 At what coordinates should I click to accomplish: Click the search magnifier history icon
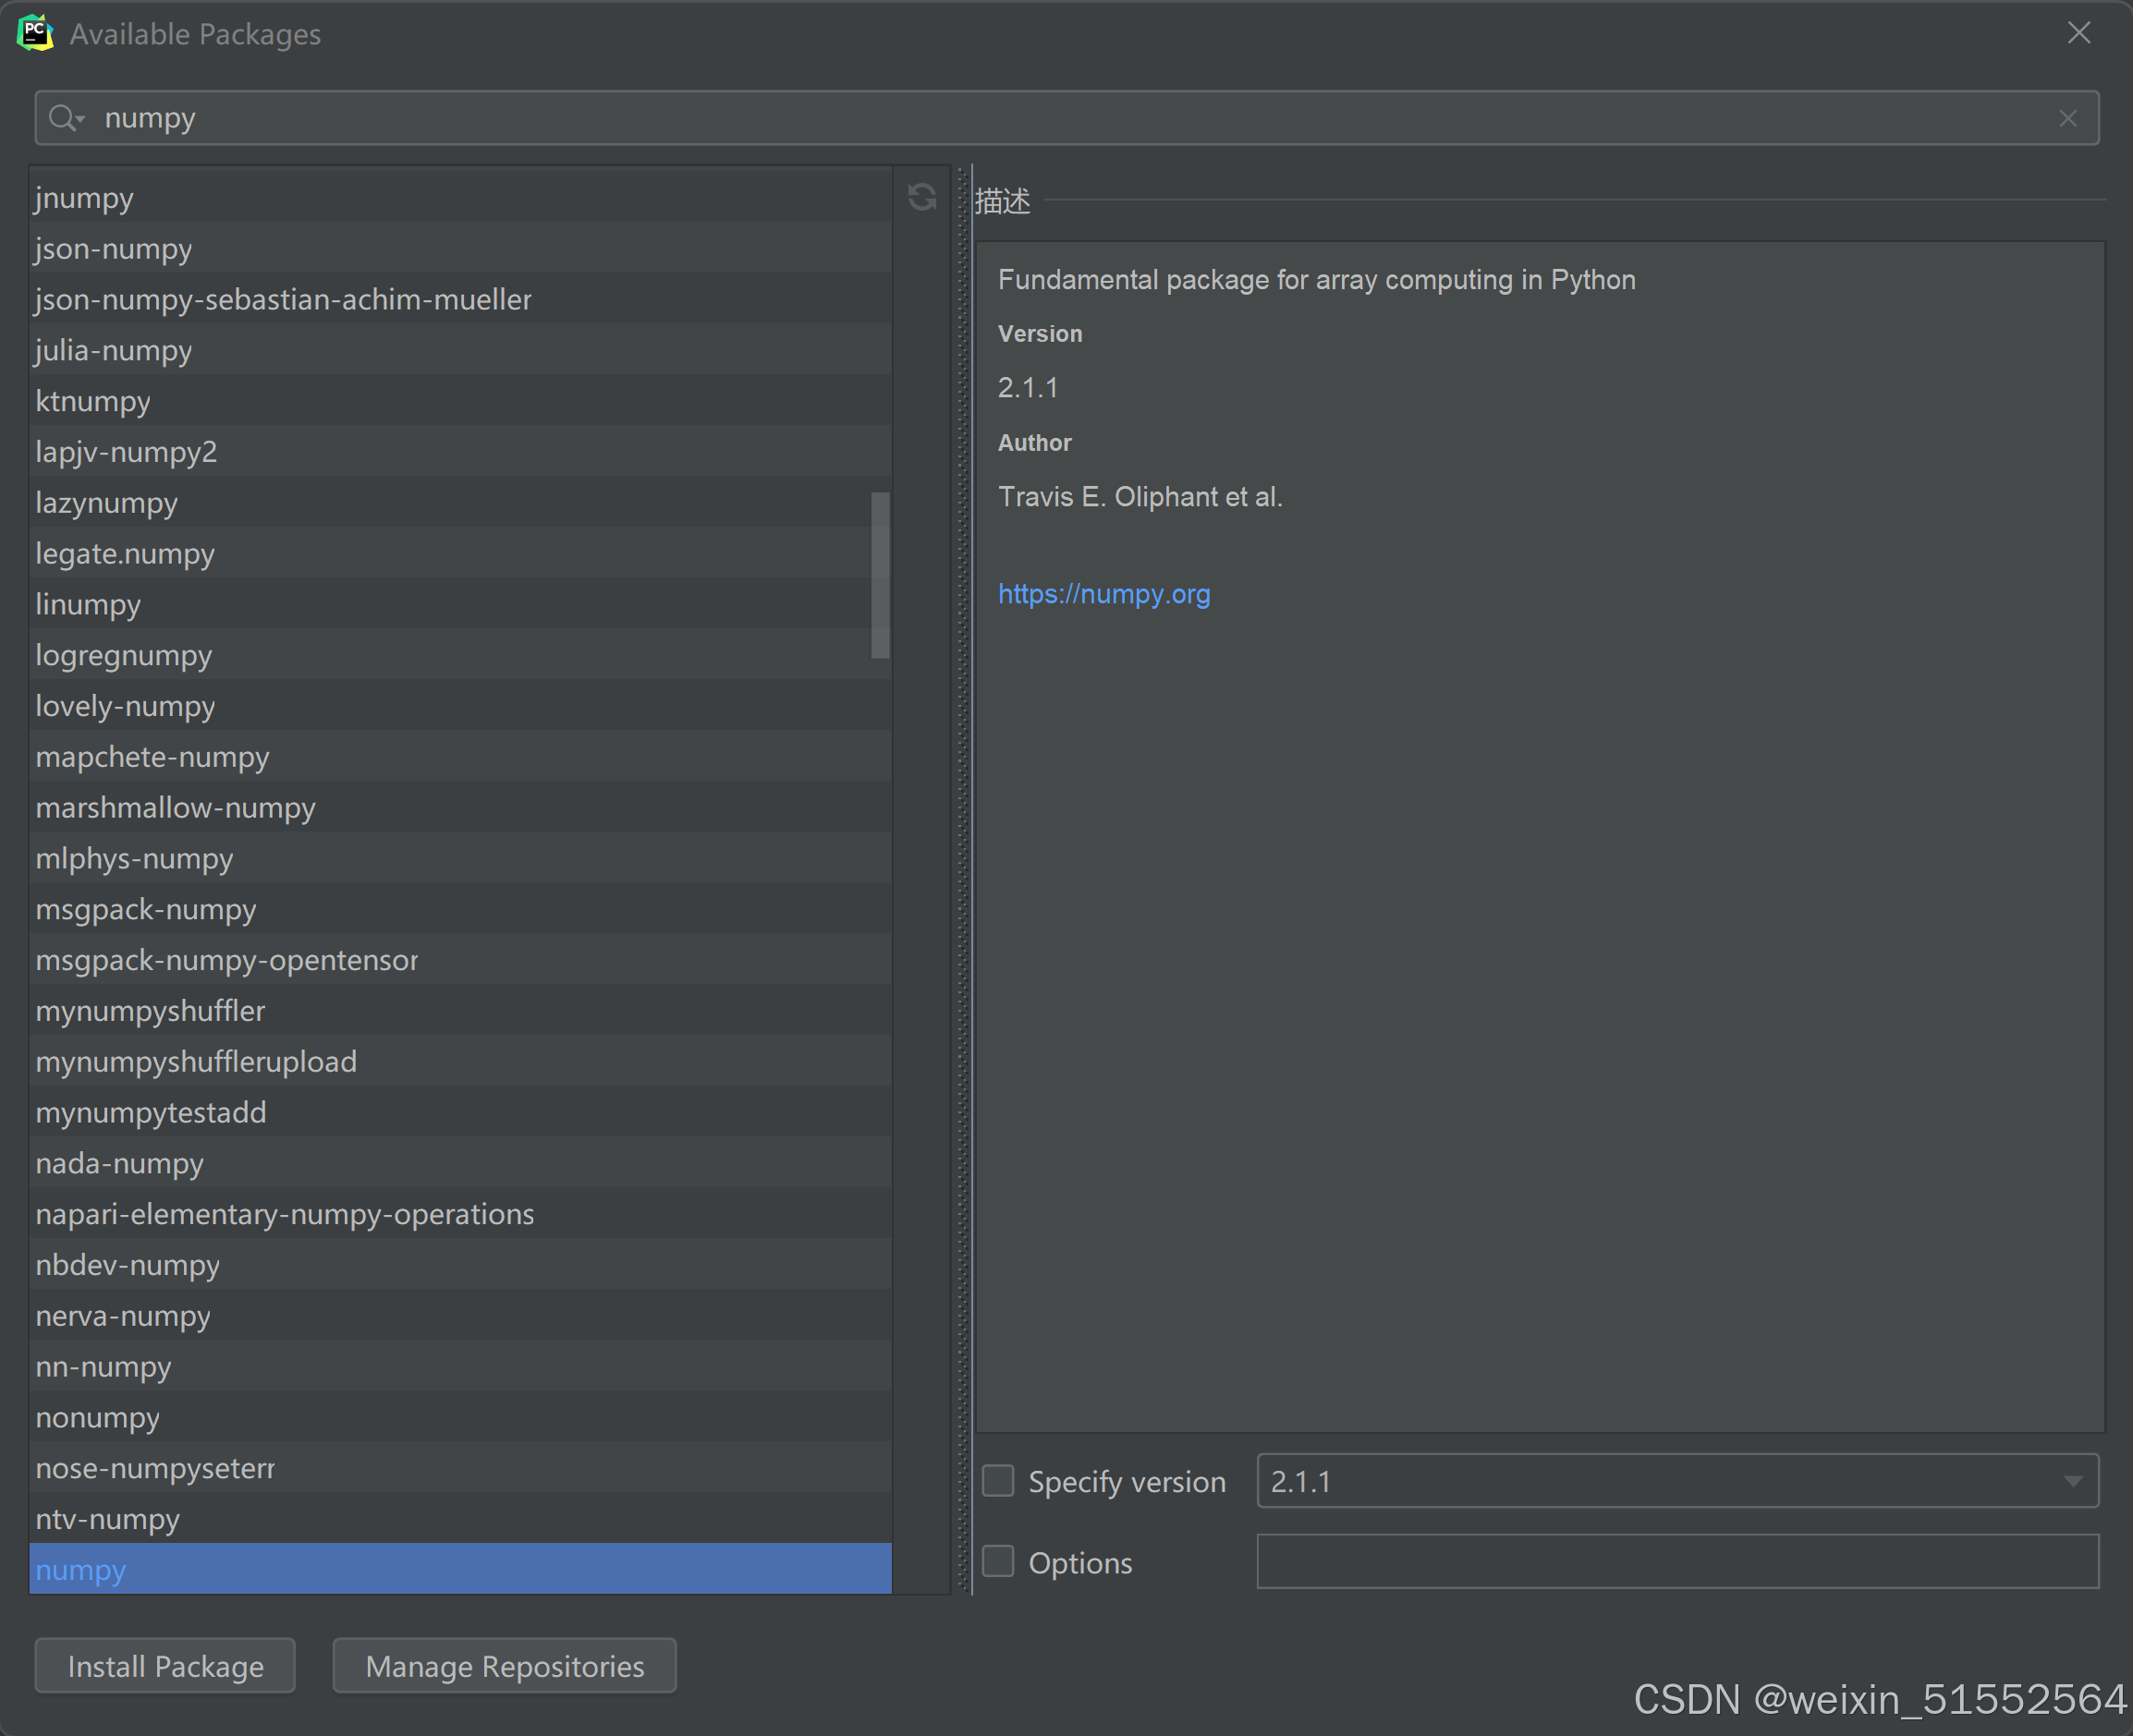click(x=66, y=118)
